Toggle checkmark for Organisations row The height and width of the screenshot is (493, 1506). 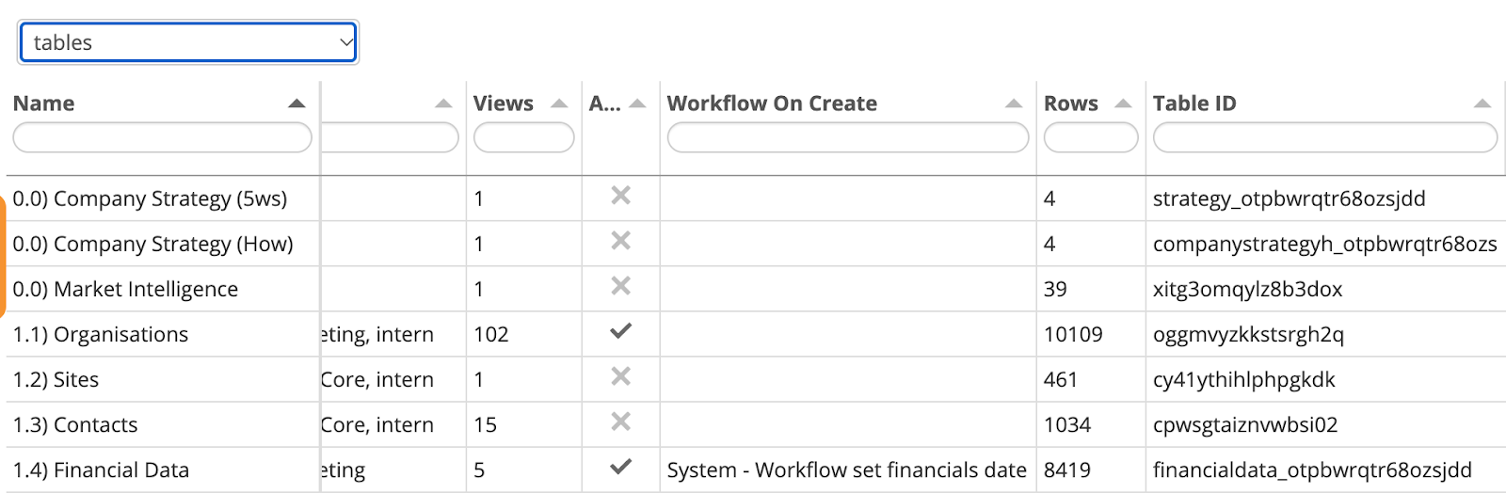point(620,331)
